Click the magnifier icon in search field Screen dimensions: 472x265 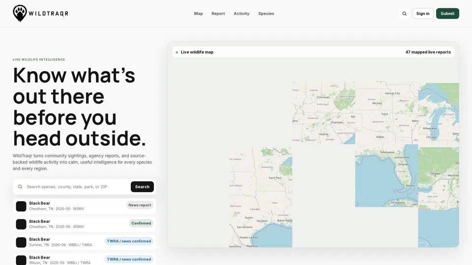point(20,187)
